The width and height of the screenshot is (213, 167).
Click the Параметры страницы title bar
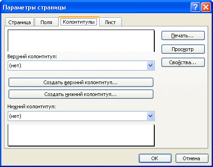coord(96,7)
